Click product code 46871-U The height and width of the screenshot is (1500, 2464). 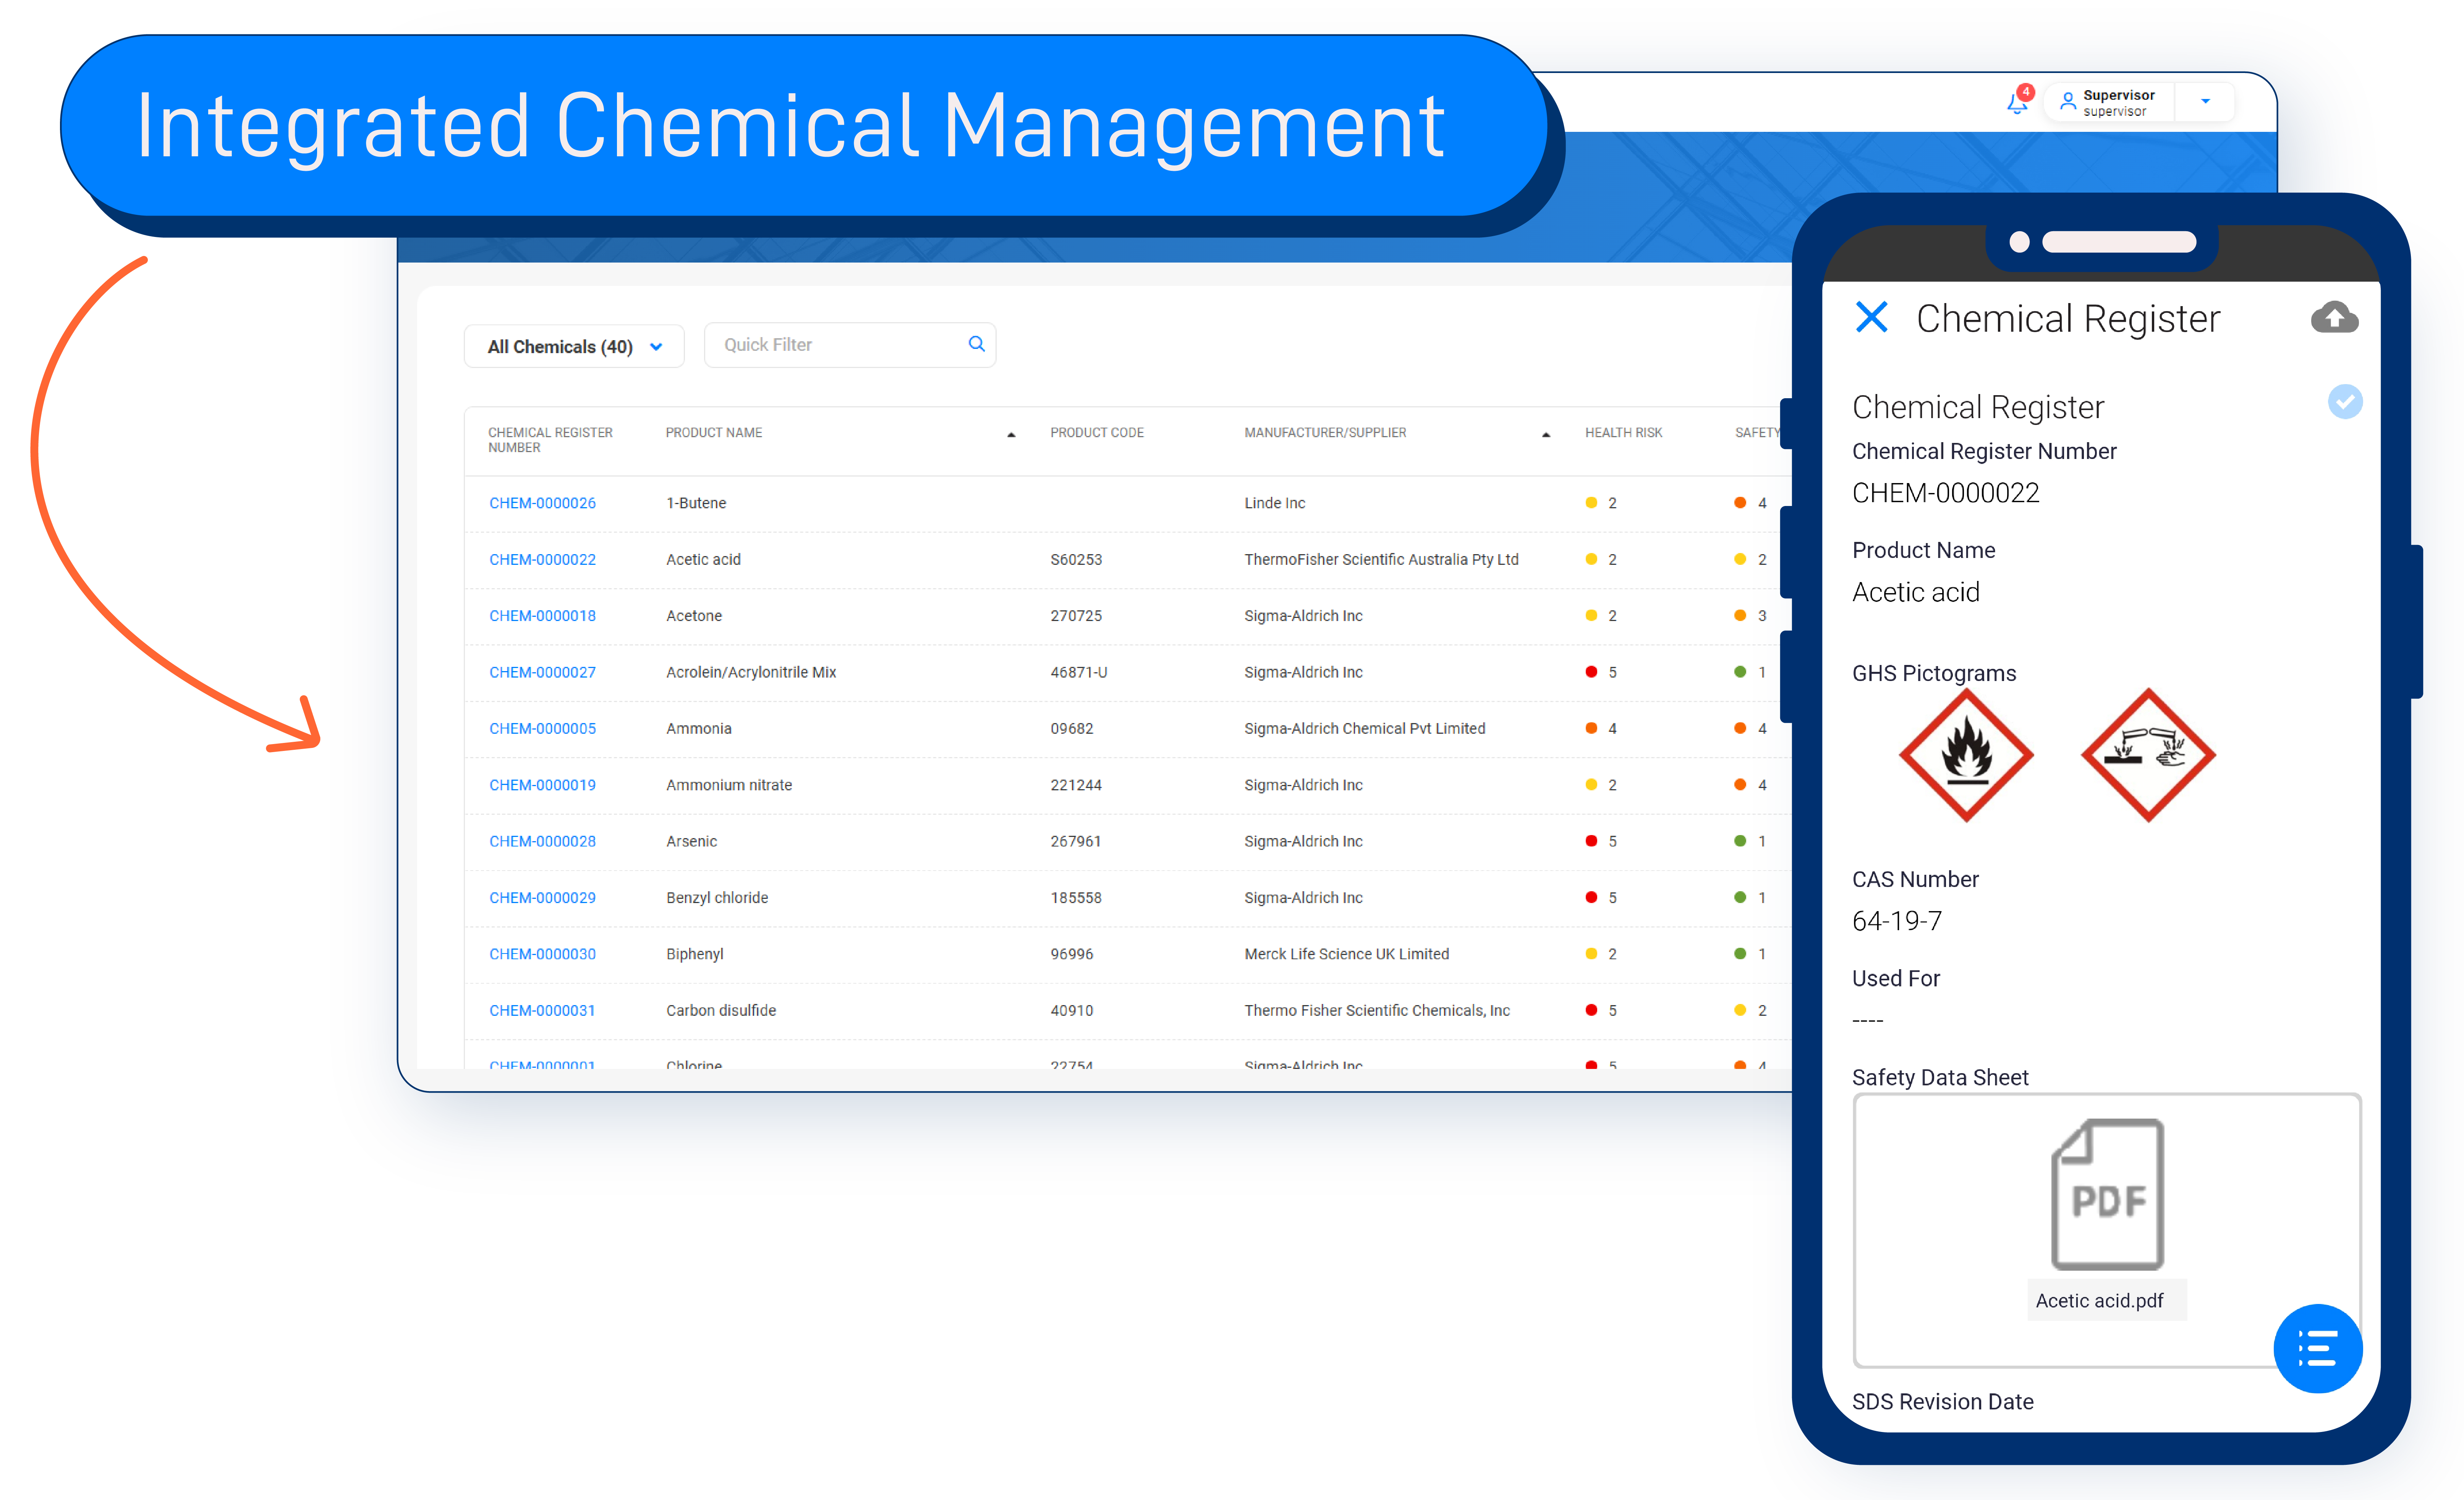coord(1078,673)
